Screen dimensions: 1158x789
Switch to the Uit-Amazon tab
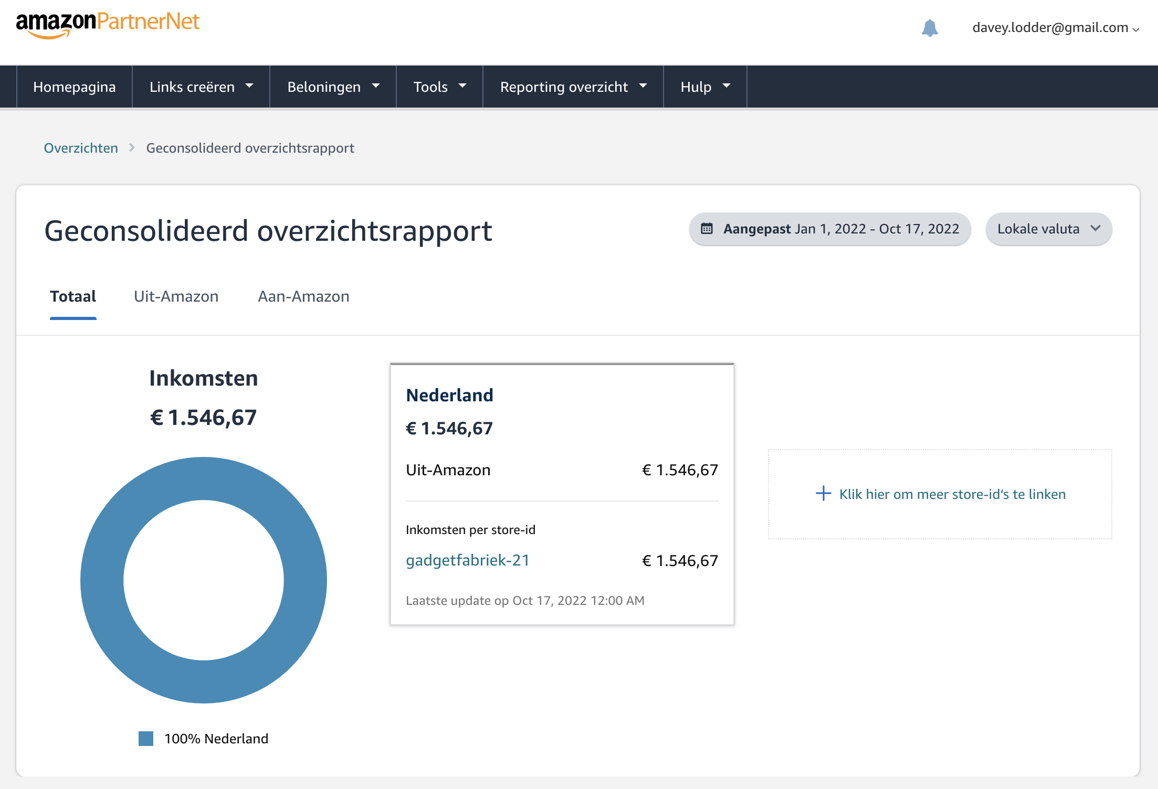click(176, 297)
